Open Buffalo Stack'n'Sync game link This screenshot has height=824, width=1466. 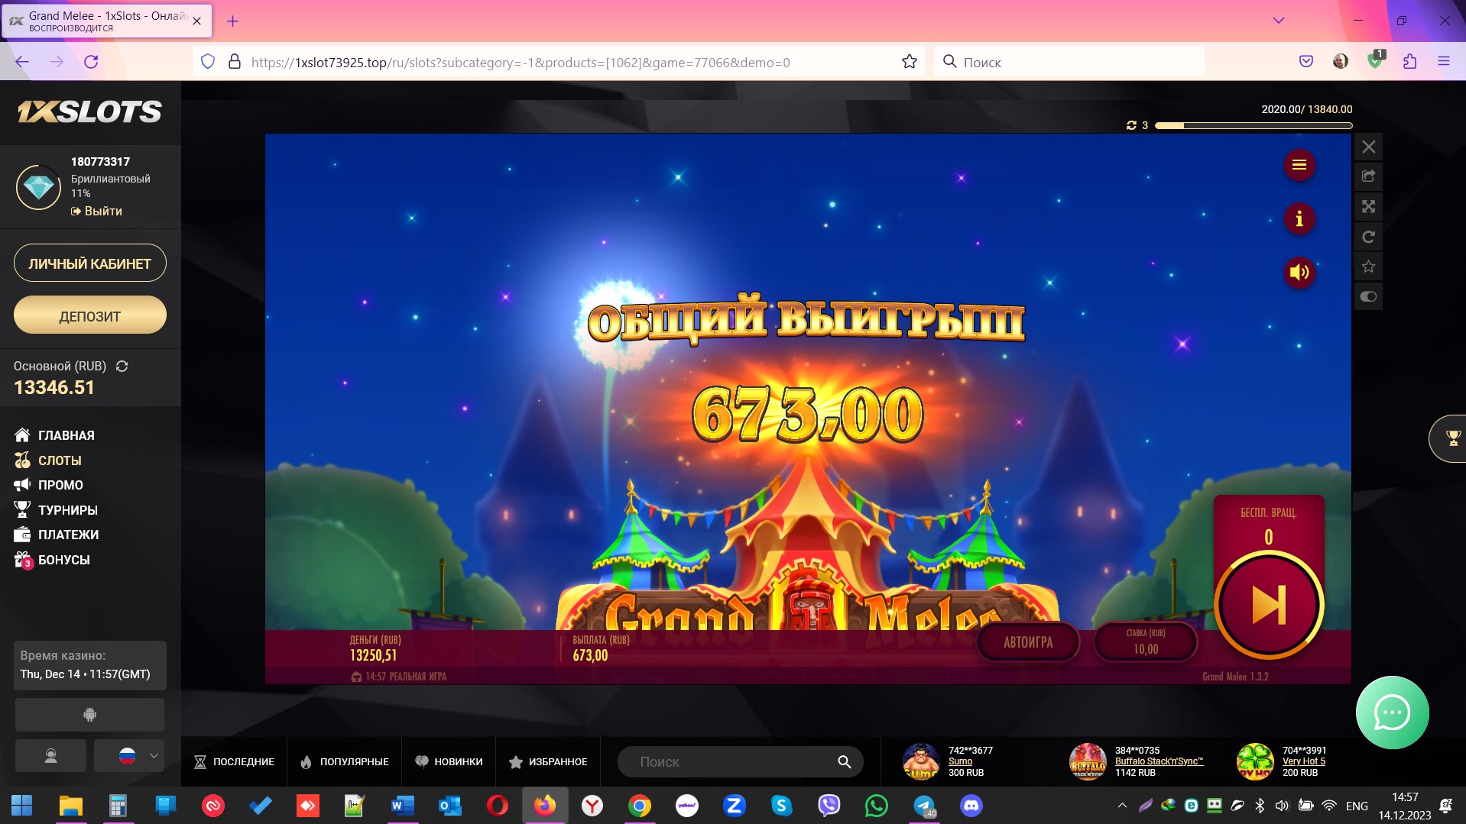click(x=1159, y=761)
